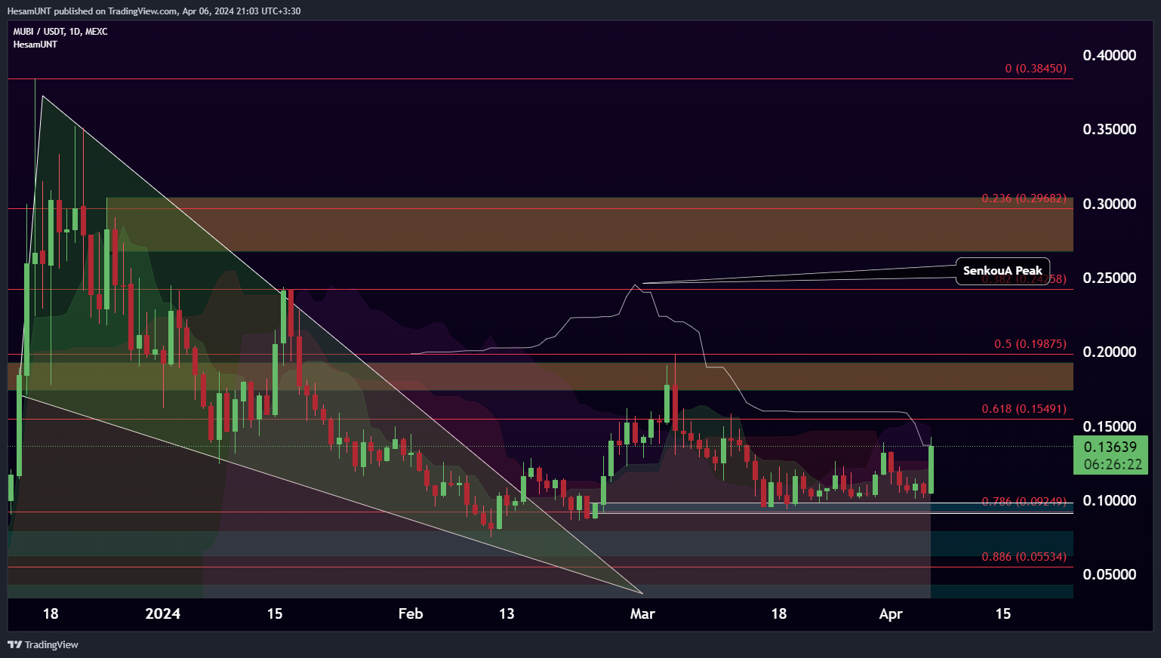Click the 0.15000 price axis label
This screenshot has width=1161, height=658.
1109,426
